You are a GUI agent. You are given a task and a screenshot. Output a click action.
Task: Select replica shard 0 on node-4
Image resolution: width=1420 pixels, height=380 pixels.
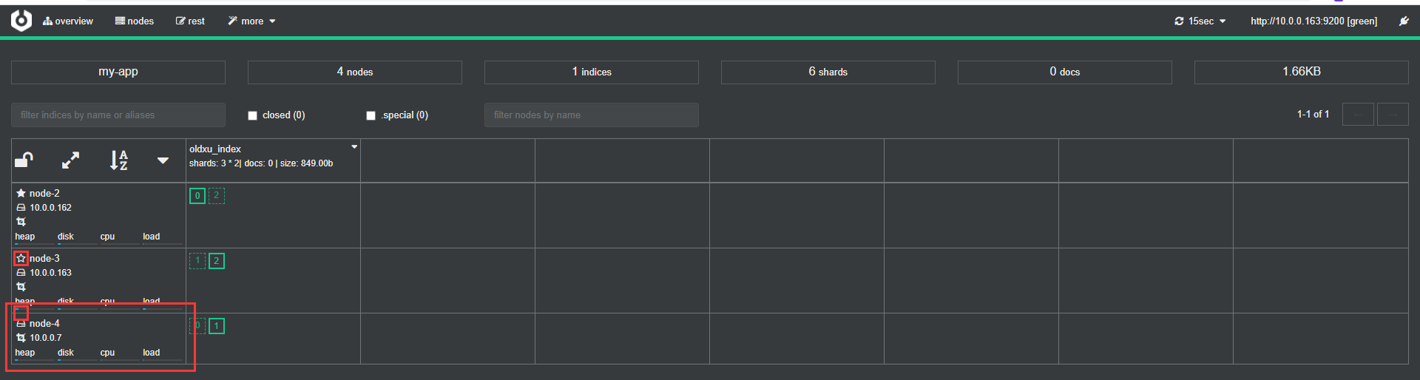[197, 326]
